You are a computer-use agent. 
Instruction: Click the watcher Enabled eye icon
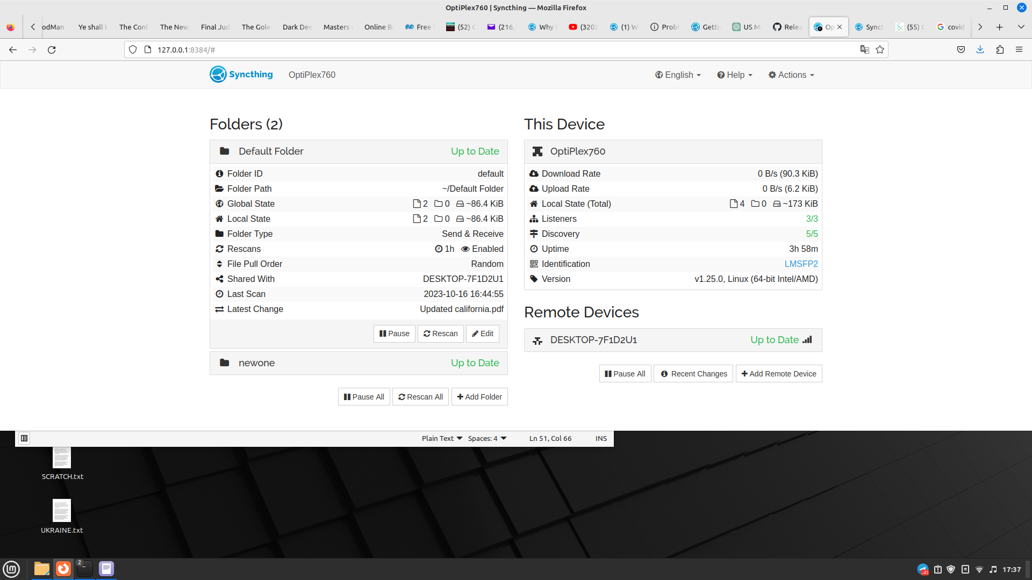(x=465, y=249)
